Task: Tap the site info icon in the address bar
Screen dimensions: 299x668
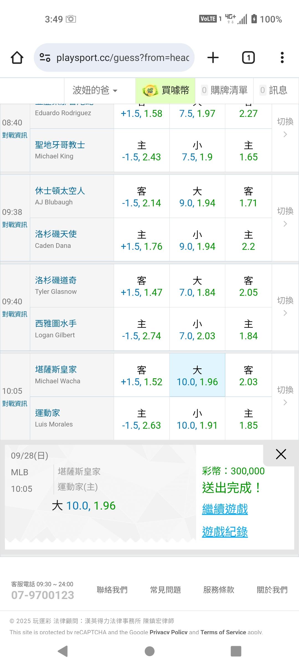Action: tap(45, 58)
